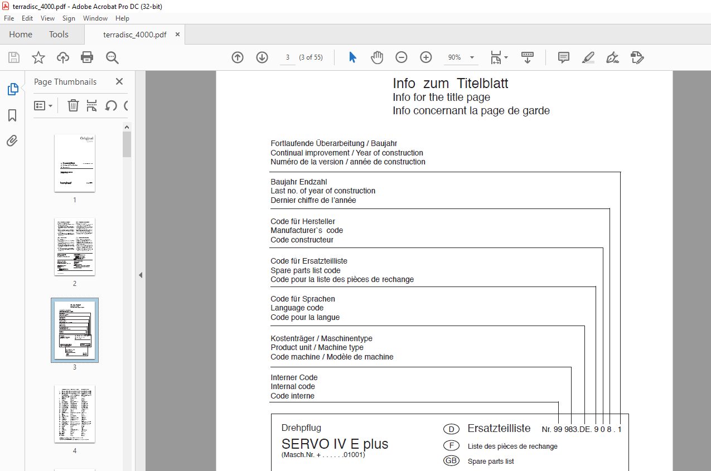Click the upload to cloud icon
This screenshot has width=711, height=471.
tap(63, 57)
